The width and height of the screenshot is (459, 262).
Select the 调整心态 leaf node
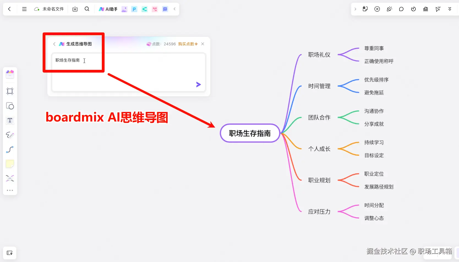tap(374, 218)
